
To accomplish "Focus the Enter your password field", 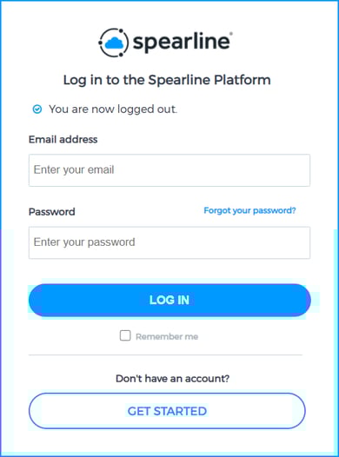I will click(x=169, y=242).
